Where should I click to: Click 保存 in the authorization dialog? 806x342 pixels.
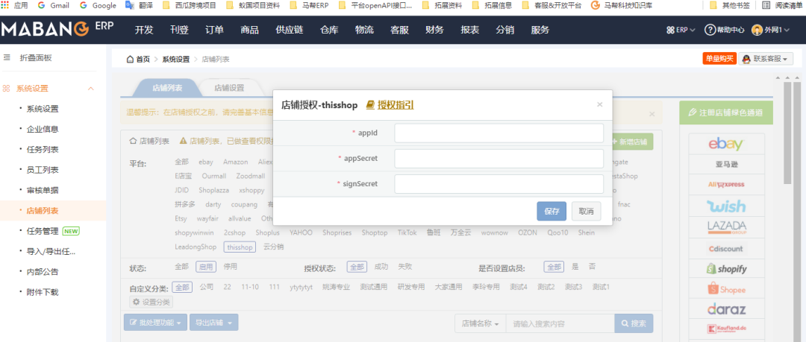tap(552, 211)
